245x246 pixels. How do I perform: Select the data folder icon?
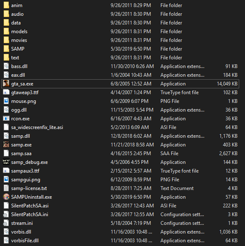click(6, 22)
